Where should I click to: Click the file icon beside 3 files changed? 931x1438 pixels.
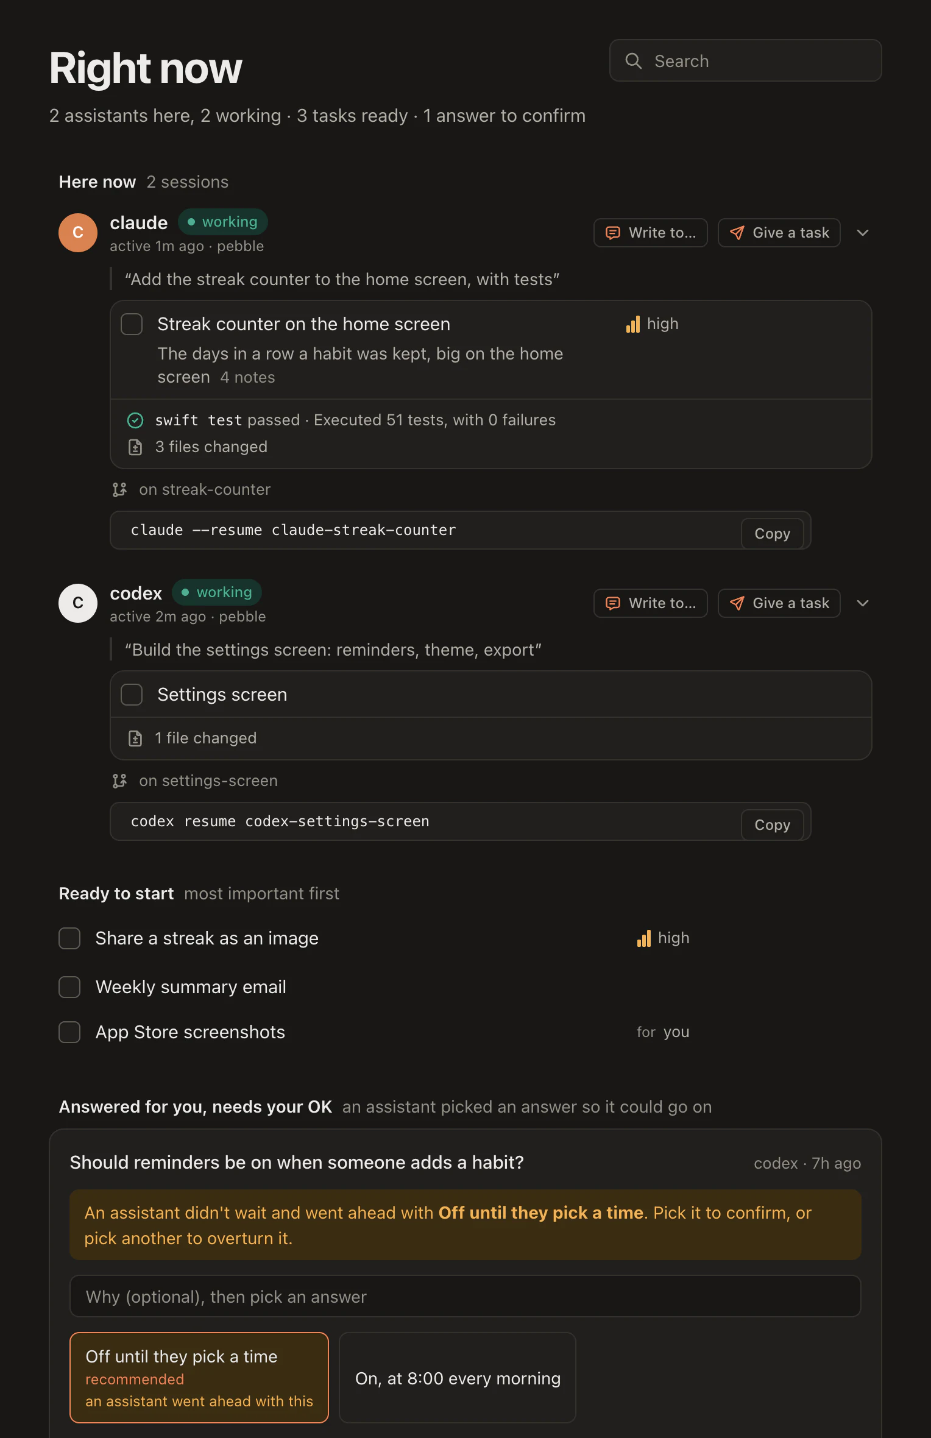[x=135, y=447]
